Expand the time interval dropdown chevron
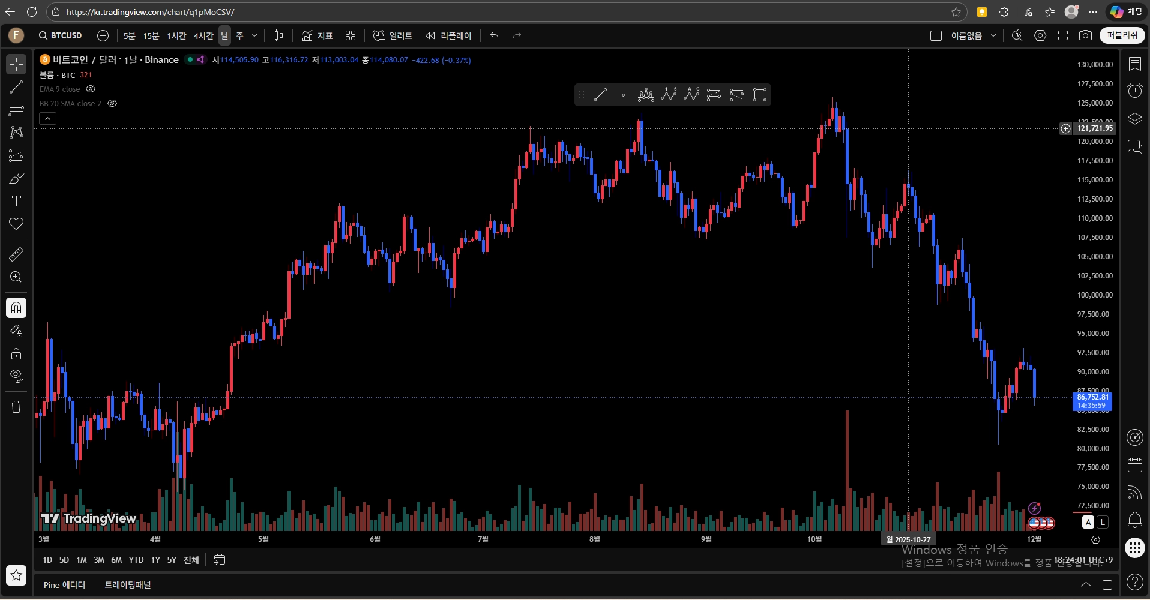Image resolution: width=1150 pixels, height=600 pixels. click(254, 35)
